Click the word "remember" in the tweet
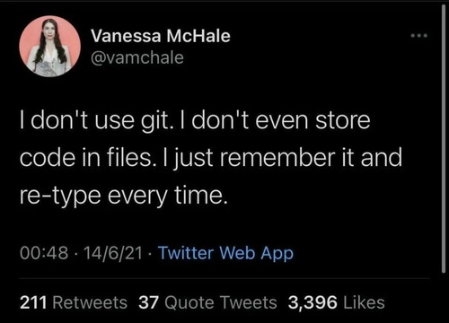 coord(277,158)
